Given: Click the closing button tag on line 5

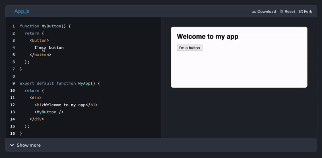Looking at the screenshot, I should (x=40, y=55).
